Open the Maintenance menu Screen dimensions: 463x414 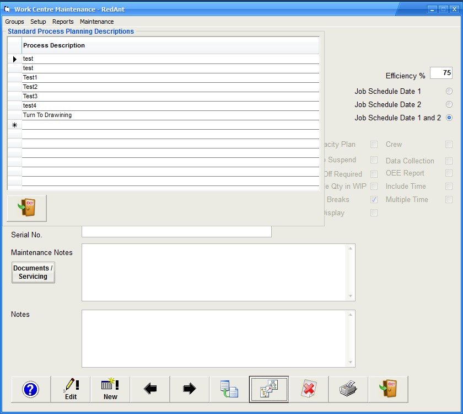click(x=96, y=22)
